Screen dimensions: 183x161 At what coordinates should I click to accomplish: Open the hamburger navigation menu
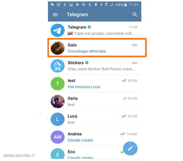(55, 15)
